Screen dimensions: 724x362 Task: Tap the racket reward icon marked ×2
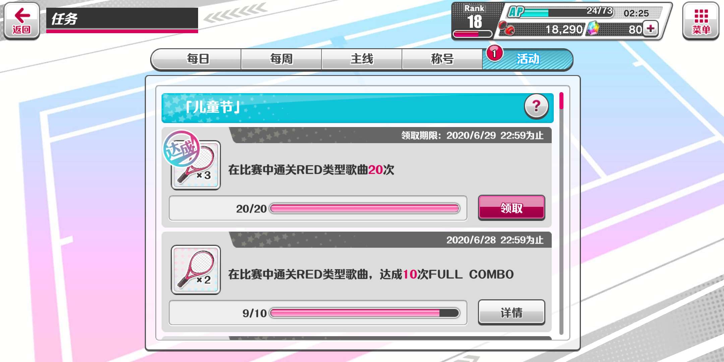(x=196, y=270)
